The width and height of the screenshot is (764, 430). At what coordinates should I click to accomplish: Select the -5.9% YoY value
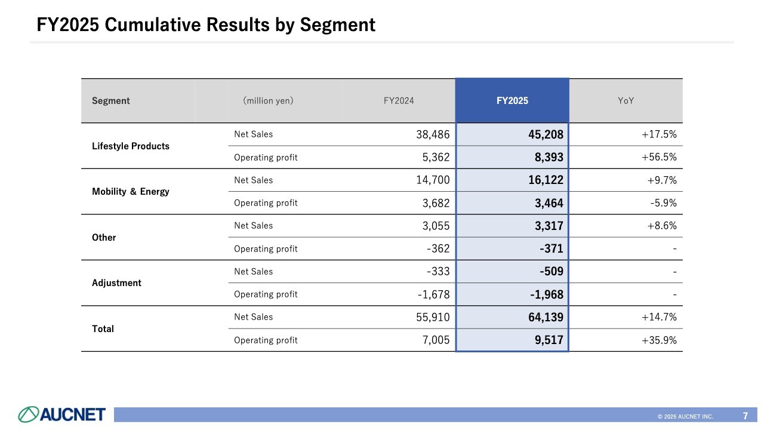663,203
